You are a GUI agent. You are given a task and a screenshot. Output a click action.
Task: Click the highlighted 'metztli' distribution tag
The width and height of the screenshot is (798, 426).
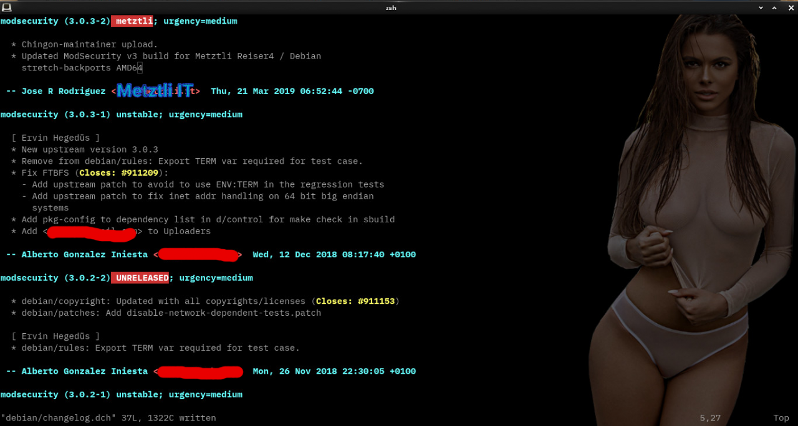tap(132, 21)
